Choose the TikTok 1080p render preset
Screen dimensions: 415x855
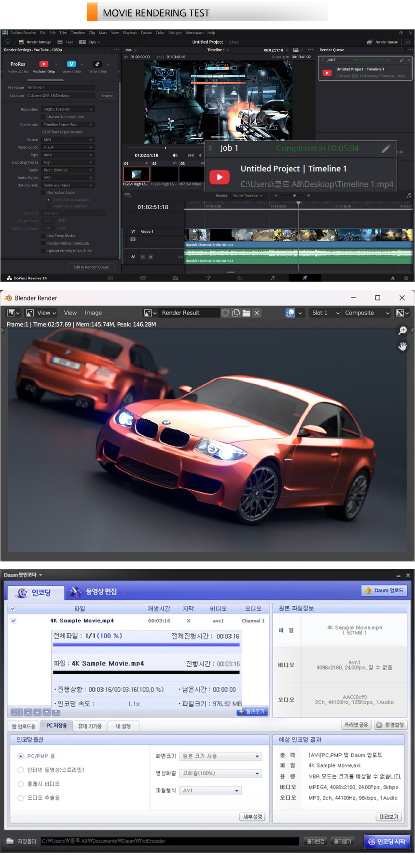coord(97,64)
